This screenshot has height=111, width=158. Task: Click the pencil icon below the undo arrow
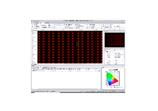click(87, 26)
